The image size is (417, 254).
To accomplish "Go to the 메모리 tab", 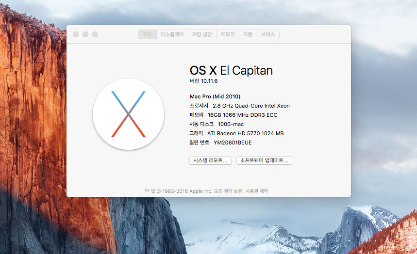I will (228, 34).
